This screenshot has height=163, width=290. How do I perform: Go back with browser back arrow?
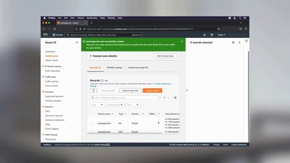coord(44,29)
